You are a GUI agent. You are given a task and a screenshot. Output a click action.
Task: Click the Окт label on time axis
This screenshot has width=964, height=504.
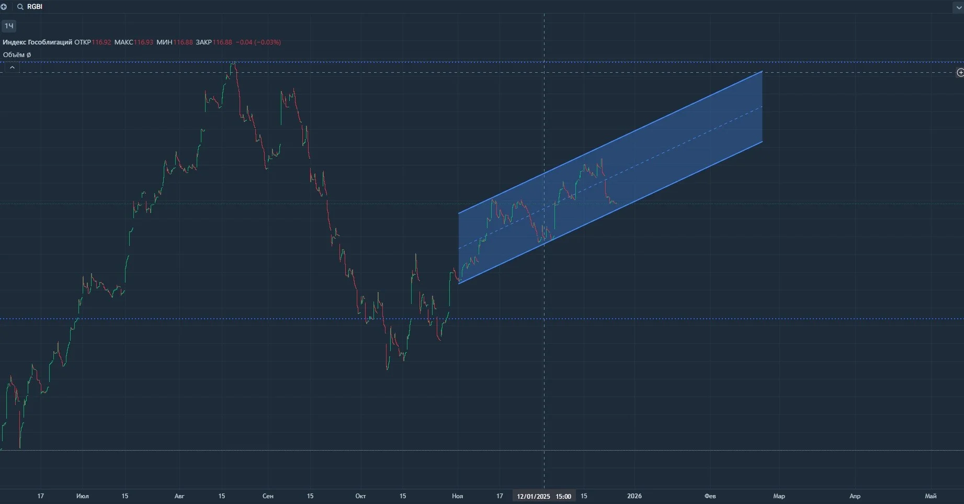click(360, 496)
